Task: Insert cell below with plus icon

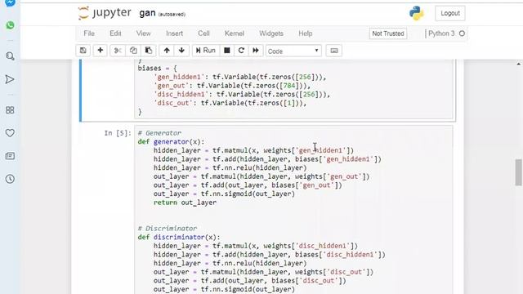Action: pos(100,51)
